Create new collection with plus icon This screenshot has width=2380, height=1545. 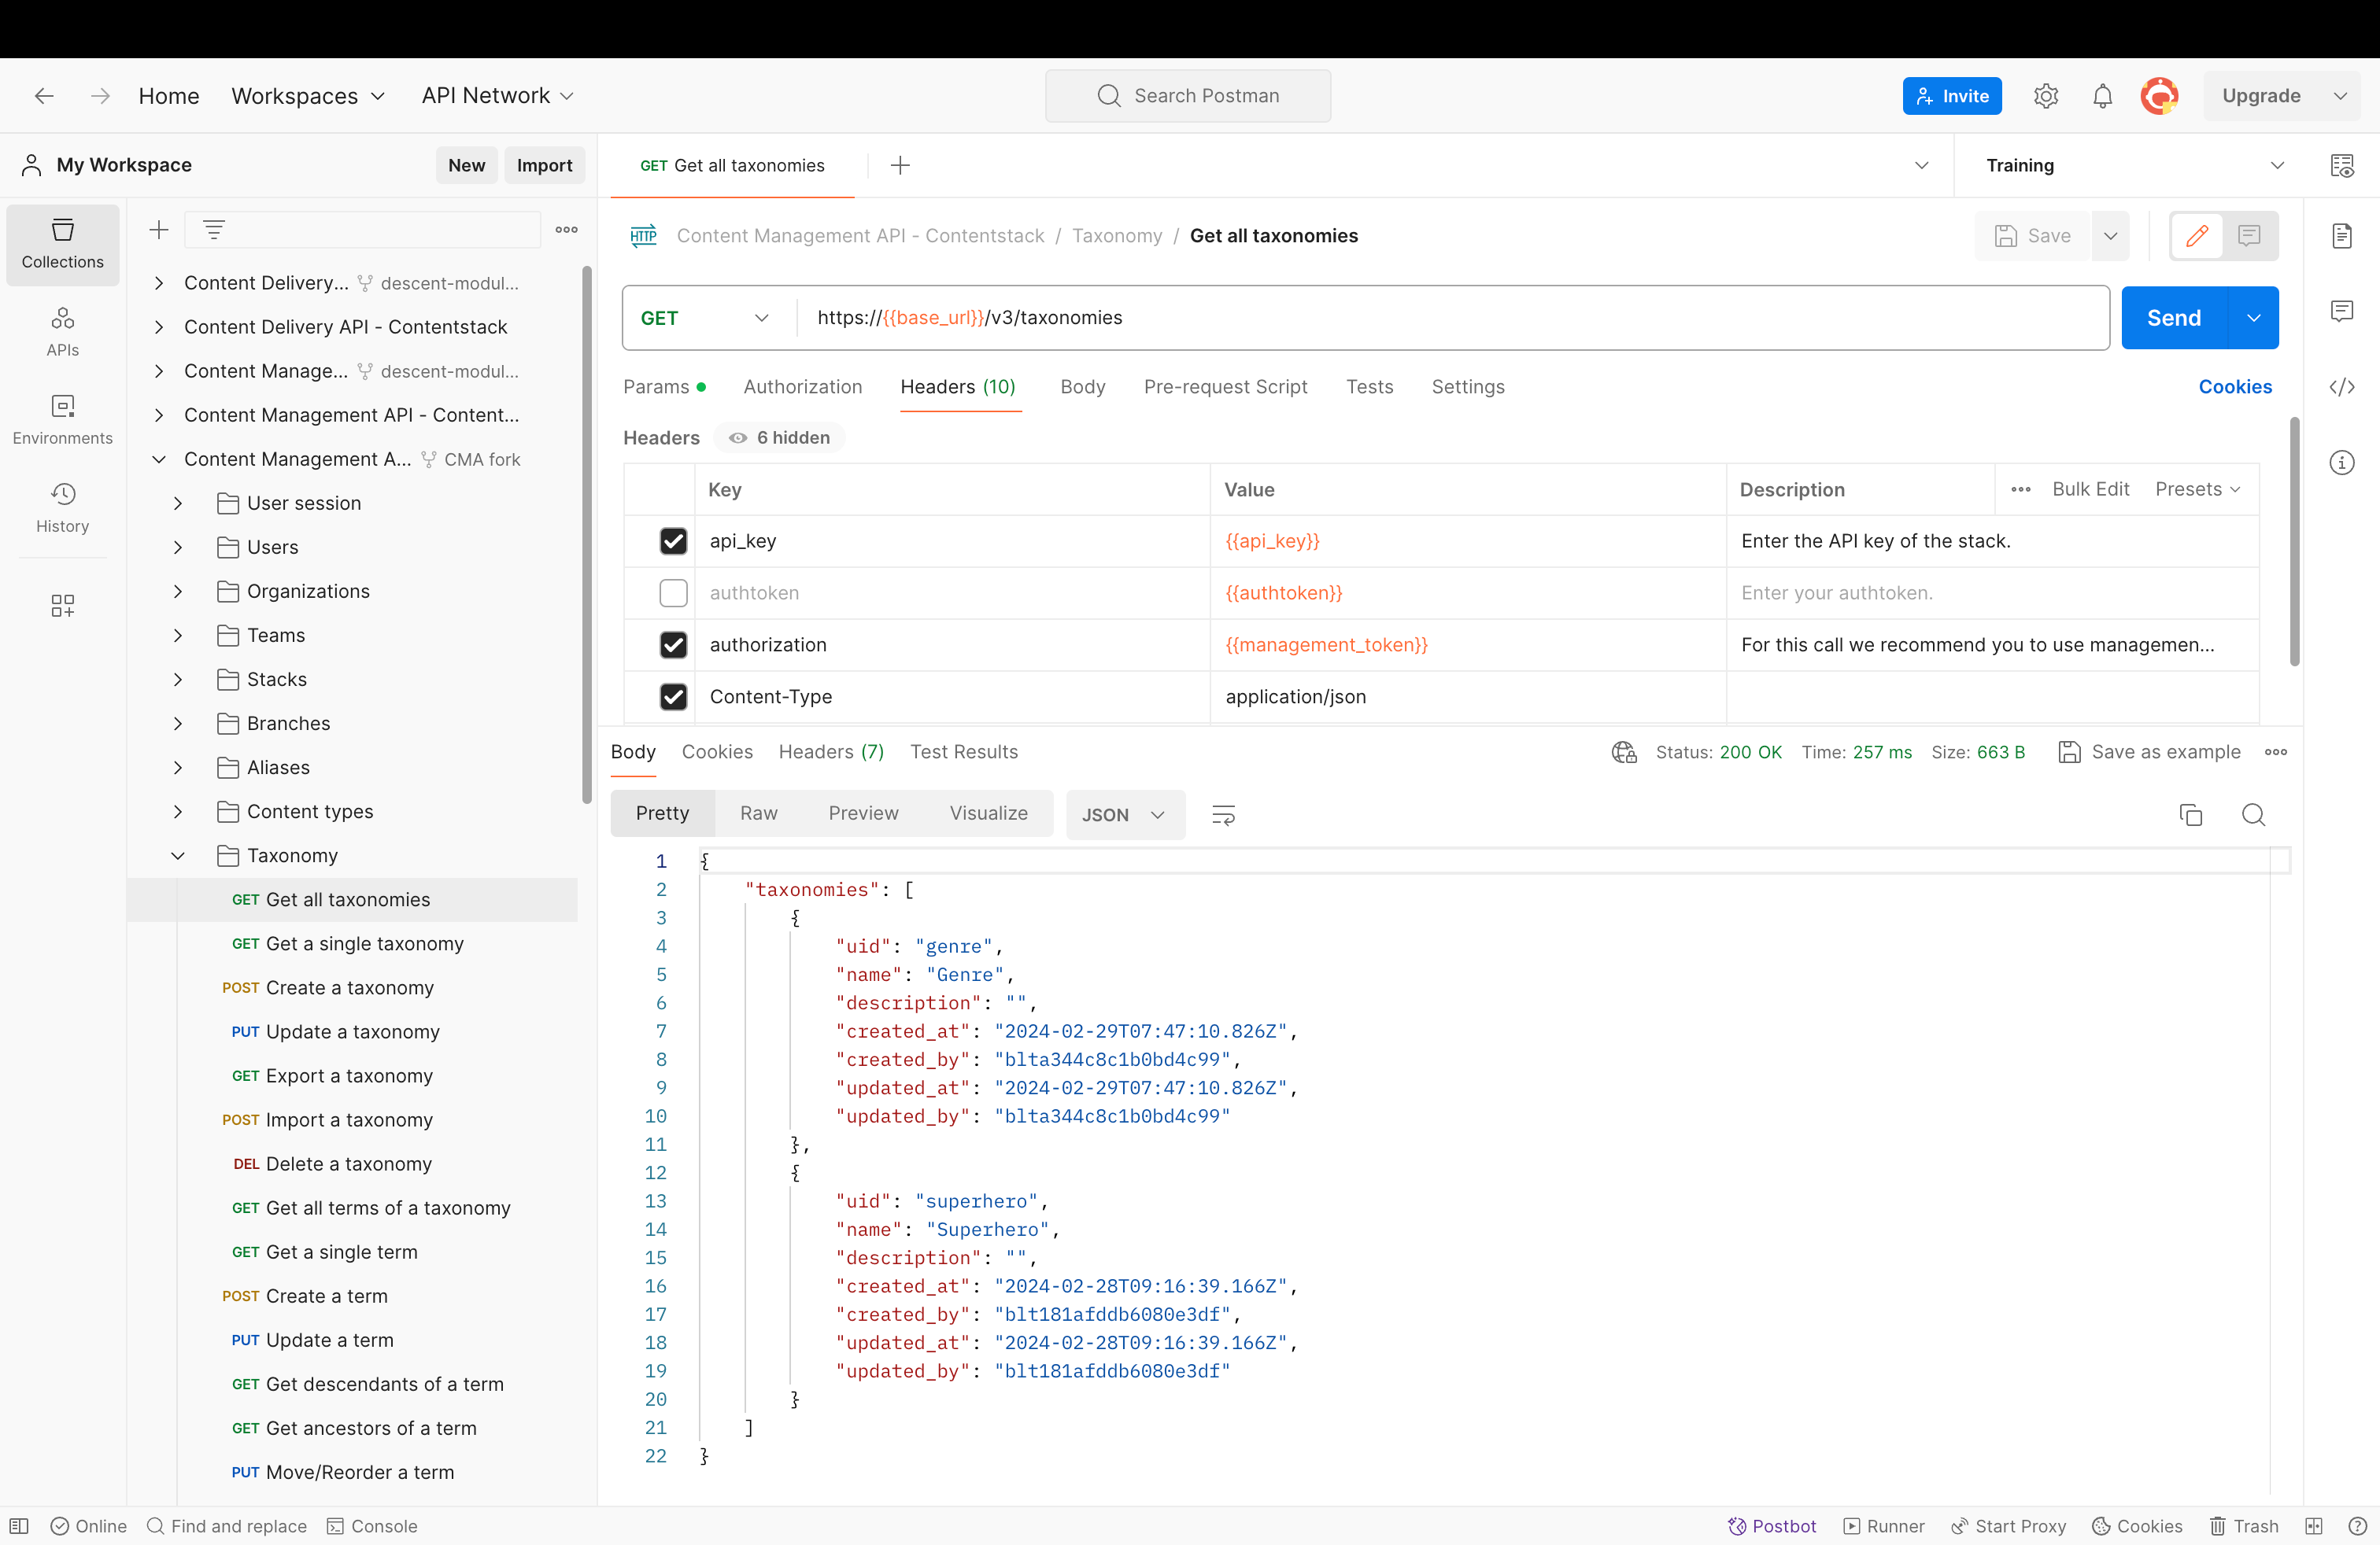[158, 230]
